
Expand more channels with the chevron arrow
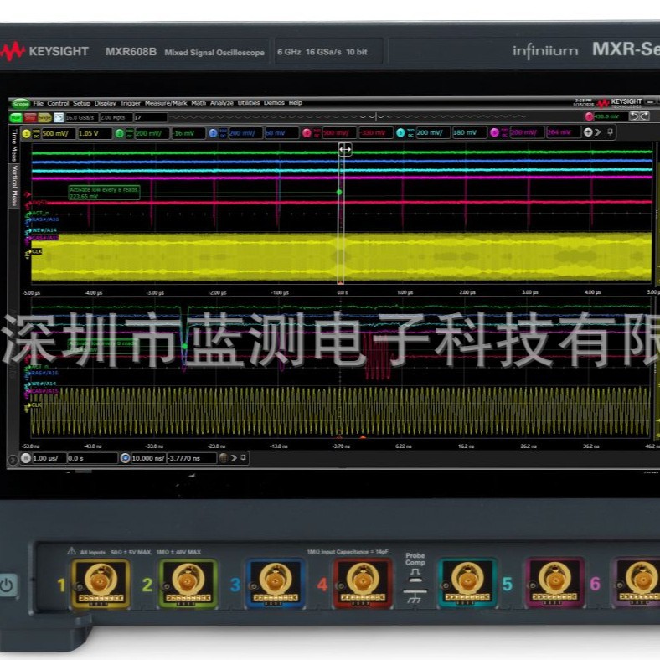(x=598, y=132)
